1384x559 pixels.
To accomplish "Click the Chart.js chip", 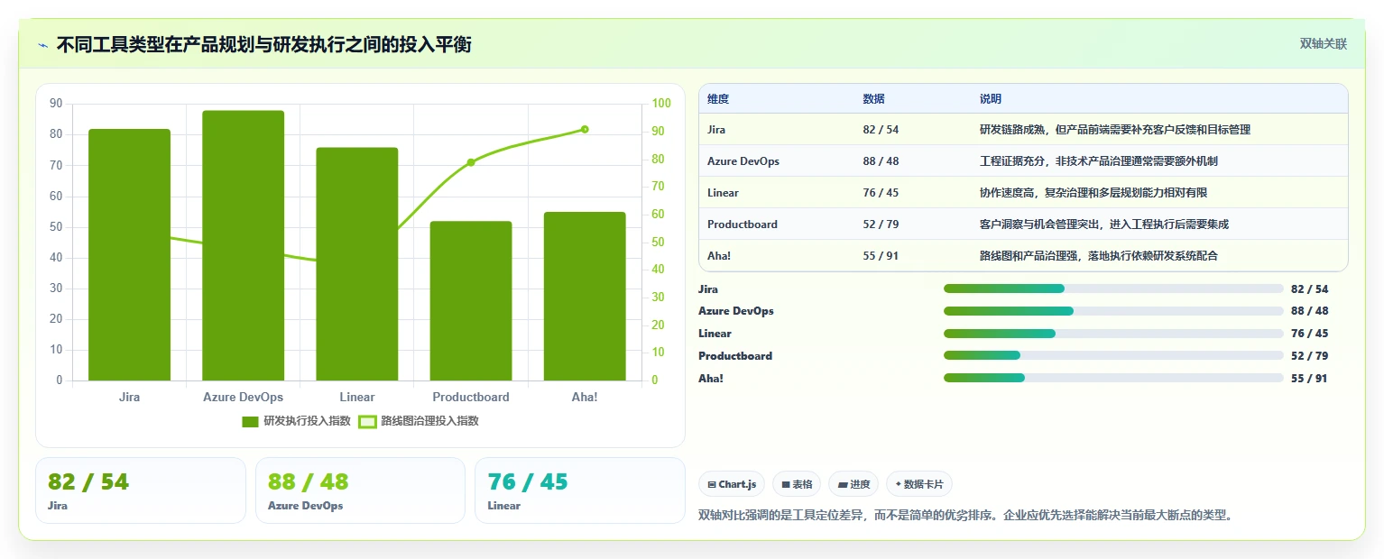I will [x=732, y=484].
